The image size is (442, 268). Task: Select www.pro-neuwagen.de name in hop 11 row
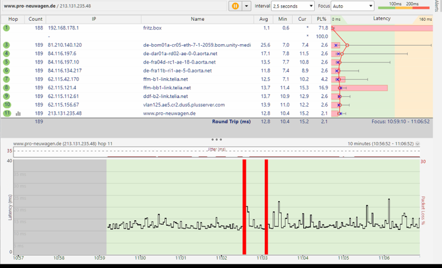tap(169, 113)
